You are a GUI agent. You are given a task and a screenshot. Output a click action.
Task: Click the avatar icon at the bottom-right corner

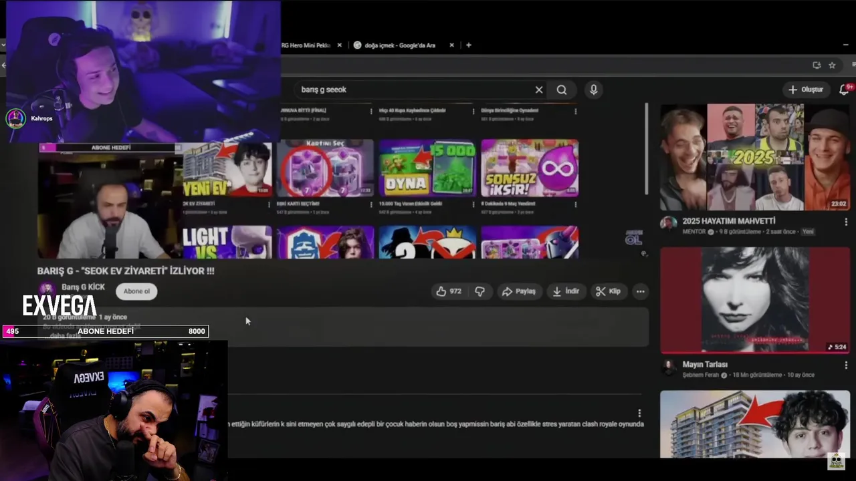[836, 461]
